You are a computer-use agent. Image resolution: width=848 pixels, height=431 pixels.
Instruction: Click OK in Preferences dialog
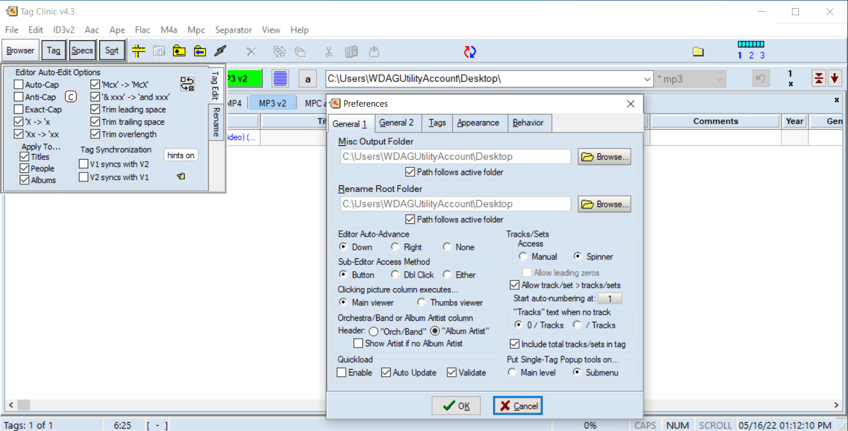(456, 406)
